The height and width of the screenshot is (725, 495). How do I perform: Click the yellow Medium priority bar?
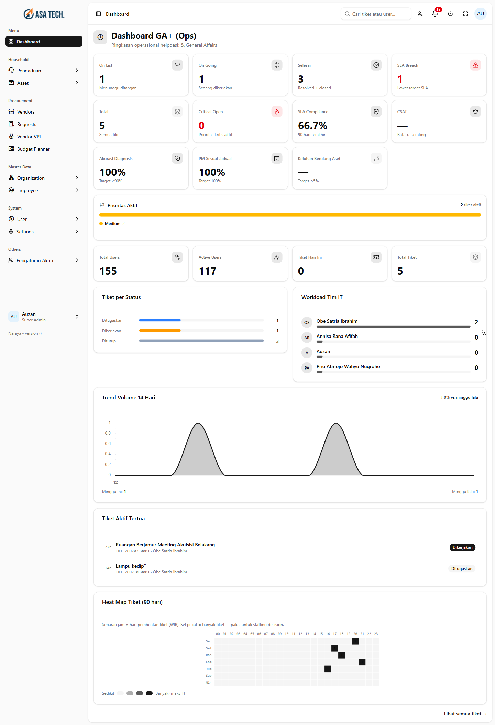[x=290, y=215]
